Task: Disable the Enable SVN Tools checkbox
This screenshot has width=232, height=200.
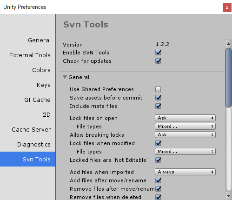Action: [158, 53]
